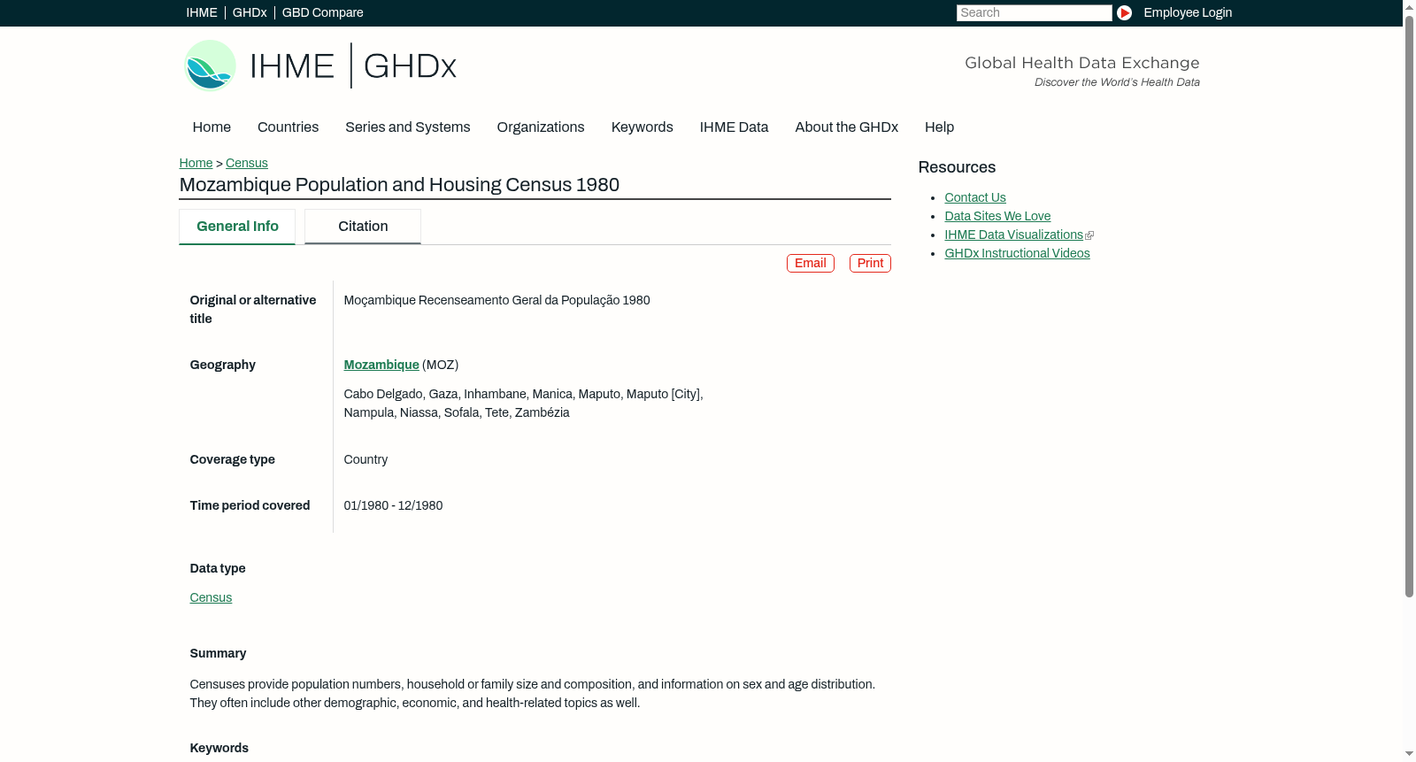The width and height of the screenshot is (1416, 762).
Task: Open the Employee Login link
Action: click(x=1188, y=12)
